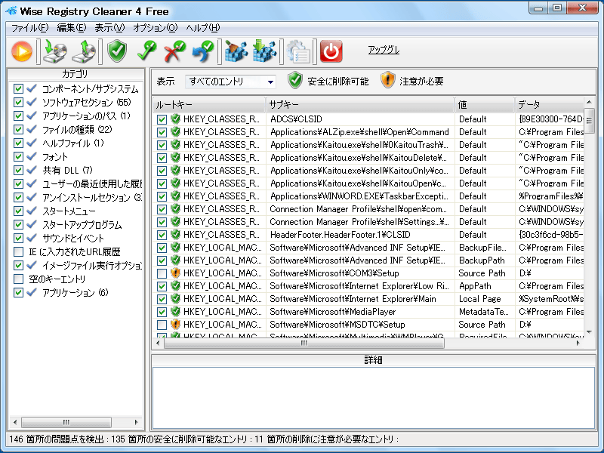This screenshot has height=453, width=604.
Task: Open the ファイル(F) menu
Action: point(29,28)
